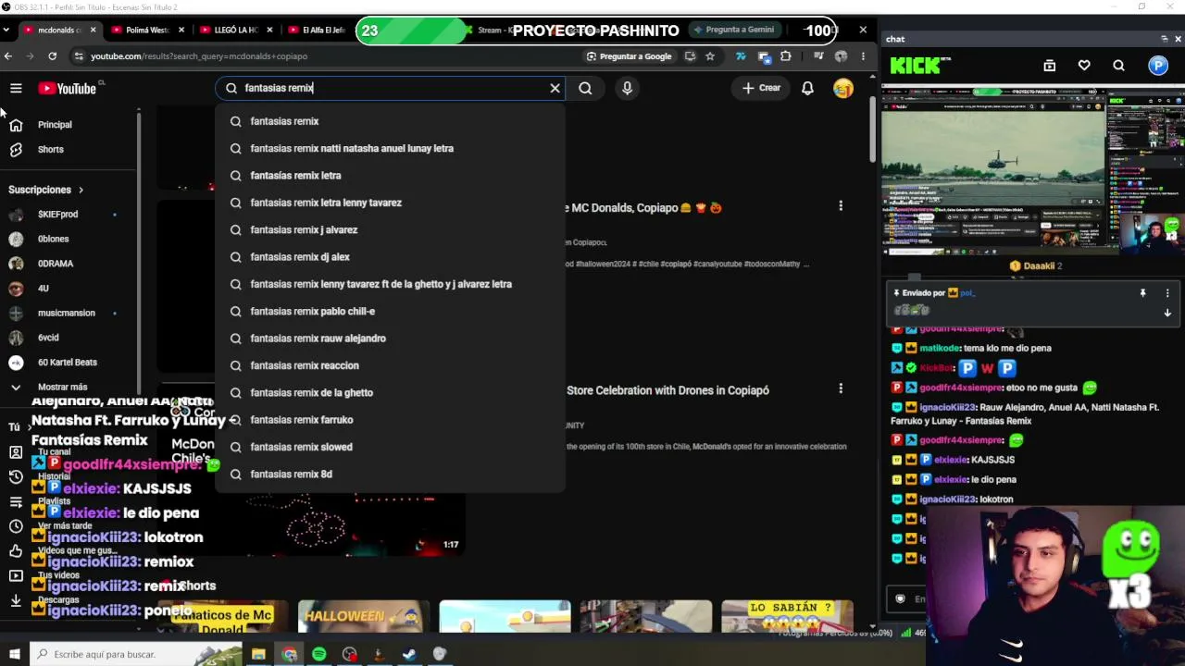Start voice search with the microphone
The image size is (1185, 666).
[x=627, y=88]
